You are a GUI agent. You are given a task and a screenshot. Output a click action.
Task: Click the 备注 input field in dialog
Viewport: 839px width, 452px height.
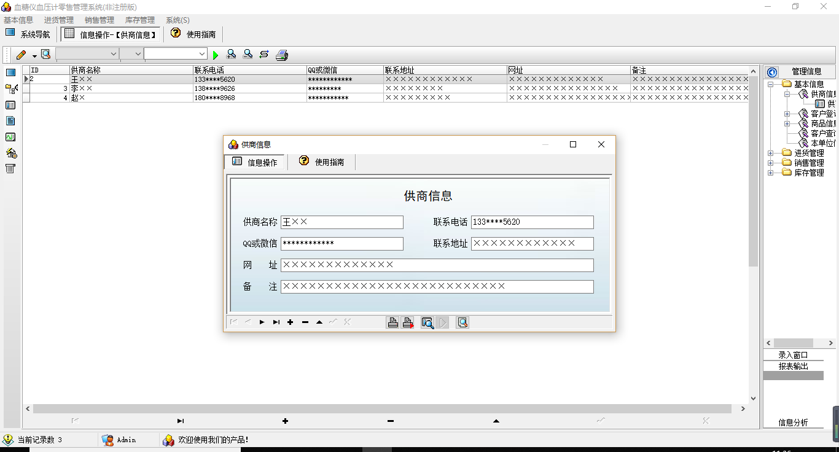(437, 287)
